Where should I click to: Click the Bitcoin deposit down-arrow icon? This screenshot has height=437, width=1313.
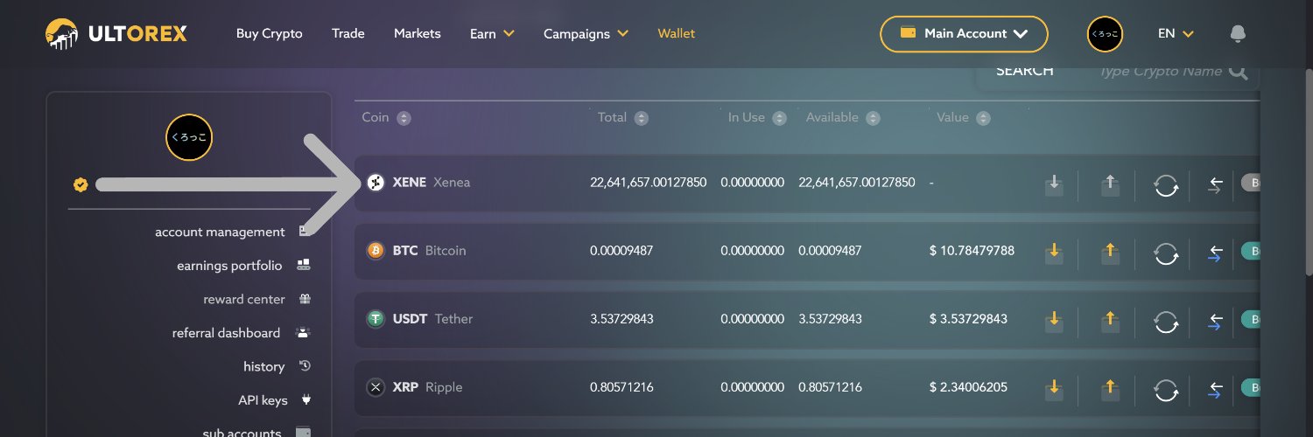1054,252
